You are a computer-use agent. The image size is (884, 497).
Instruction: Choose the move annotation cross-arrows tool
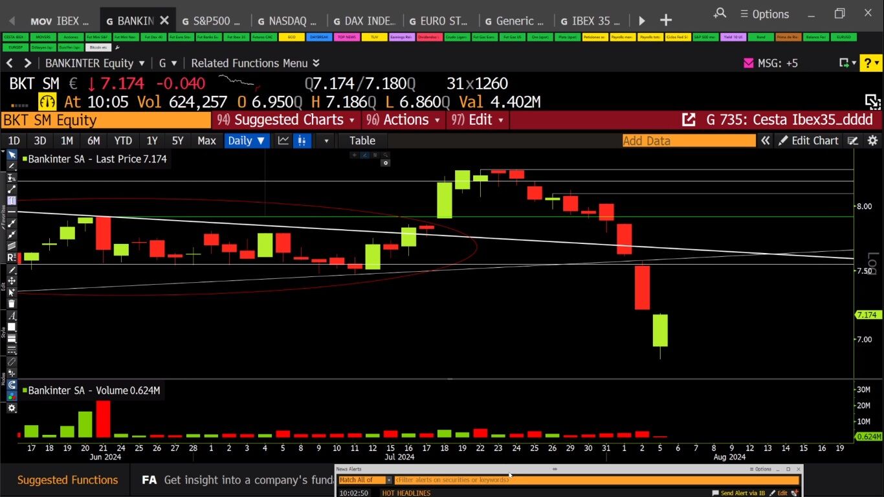pos(12,281)
